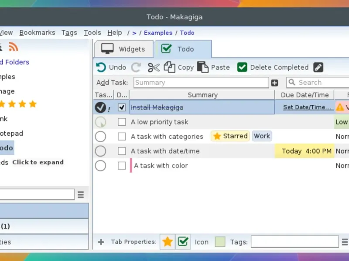
Task: Click the D... column header
Action: [122, 95]
